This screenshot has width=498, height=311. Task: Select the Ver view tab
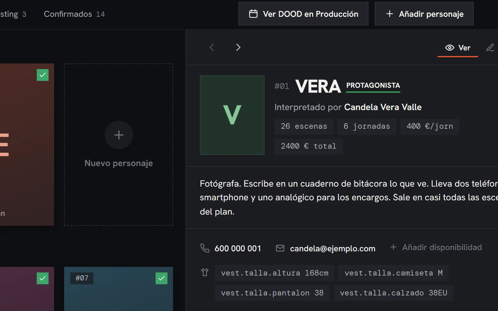(x=458, y=48)
